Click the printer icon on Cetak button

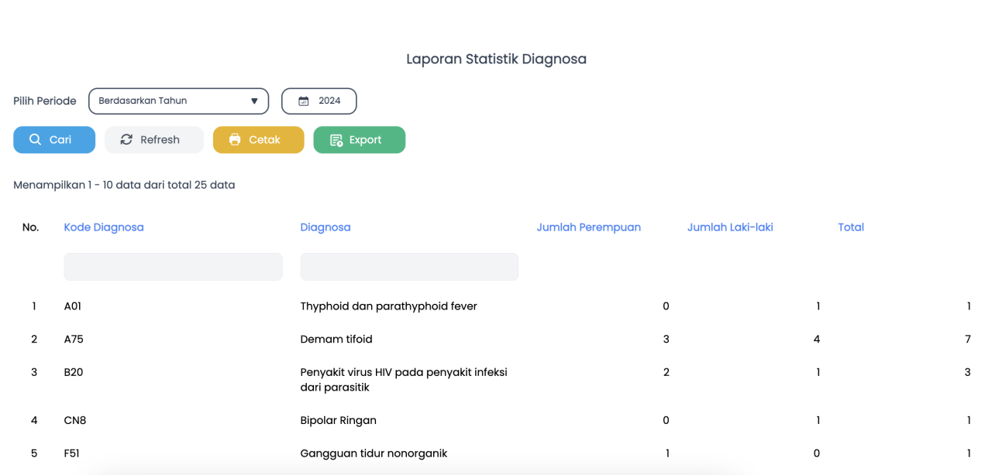point(235,140)
